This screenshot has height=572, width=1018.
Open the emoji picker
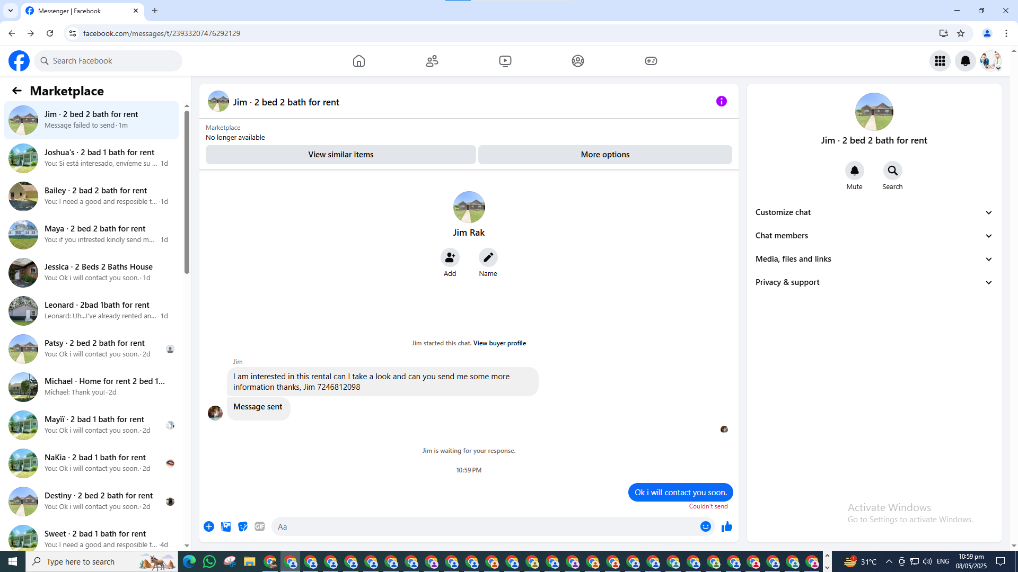[x=706, y=526]
